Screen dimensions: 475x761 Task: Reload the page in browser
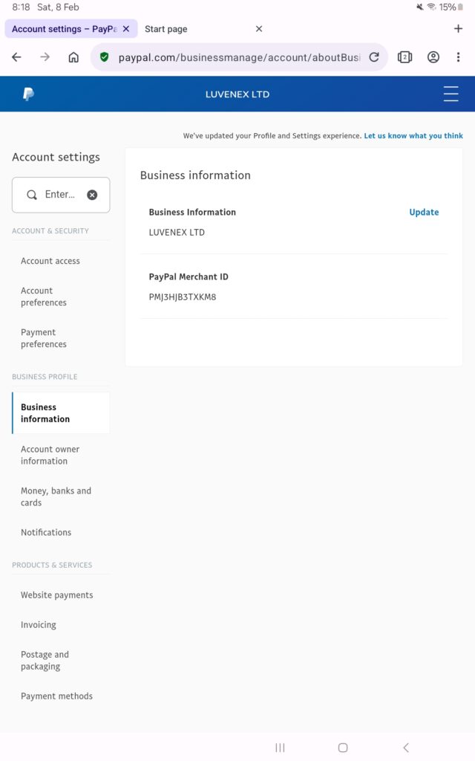(374, 57)
